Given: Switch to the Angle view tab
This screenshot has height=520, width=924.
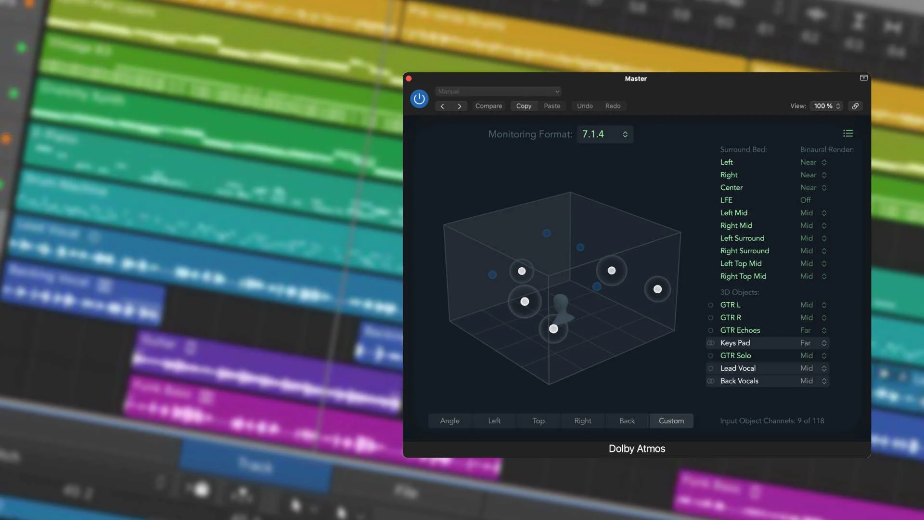Looking at the screenshot, I should coord(449,421).
